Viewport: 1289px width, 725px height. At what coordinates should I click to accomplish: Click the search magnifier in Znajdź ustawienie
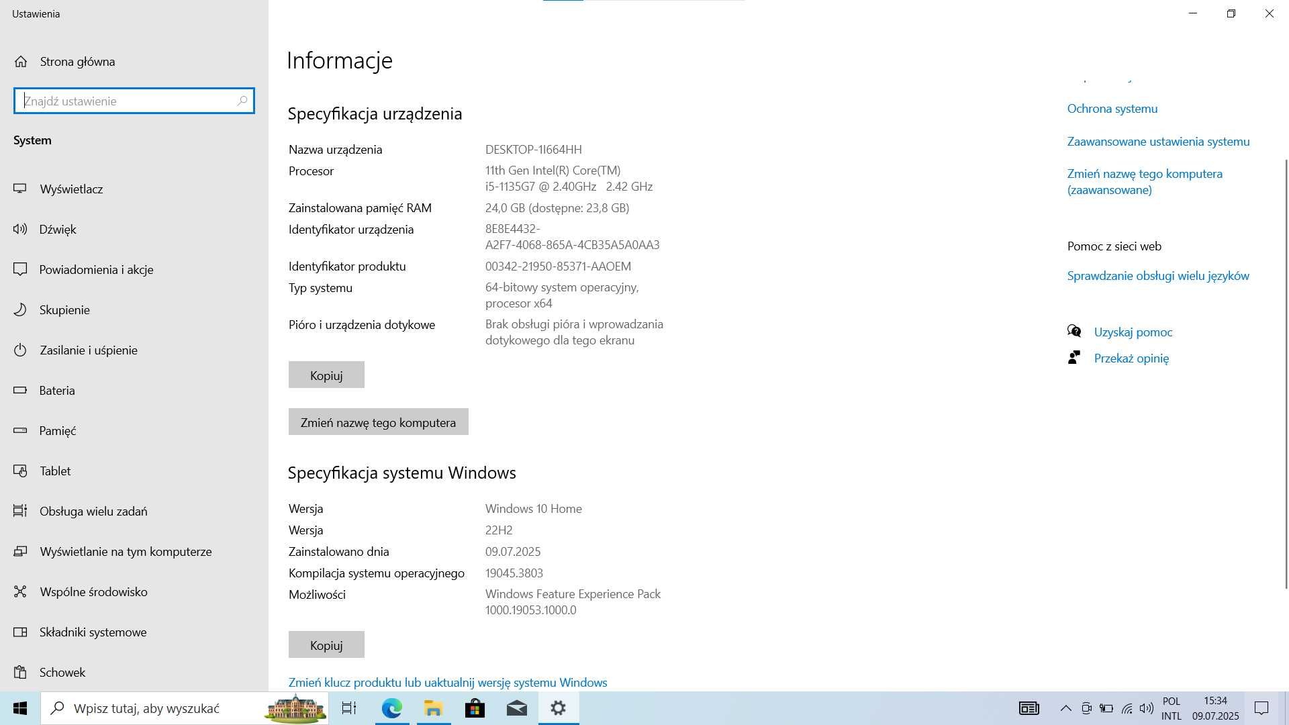[x=242, y=101]
